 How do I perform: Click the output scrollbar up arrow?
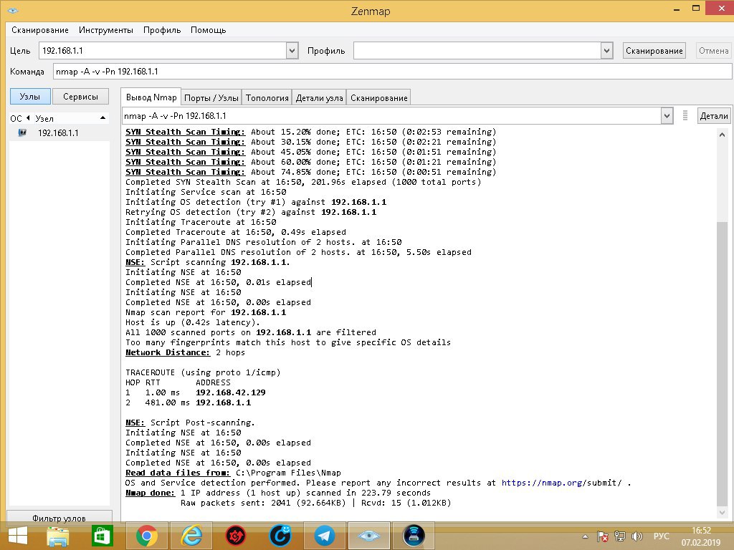(722, 135)
